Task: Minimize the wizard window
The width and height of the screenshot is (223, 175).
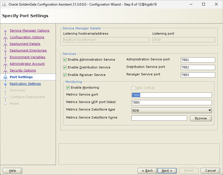Action: (191, 4)
